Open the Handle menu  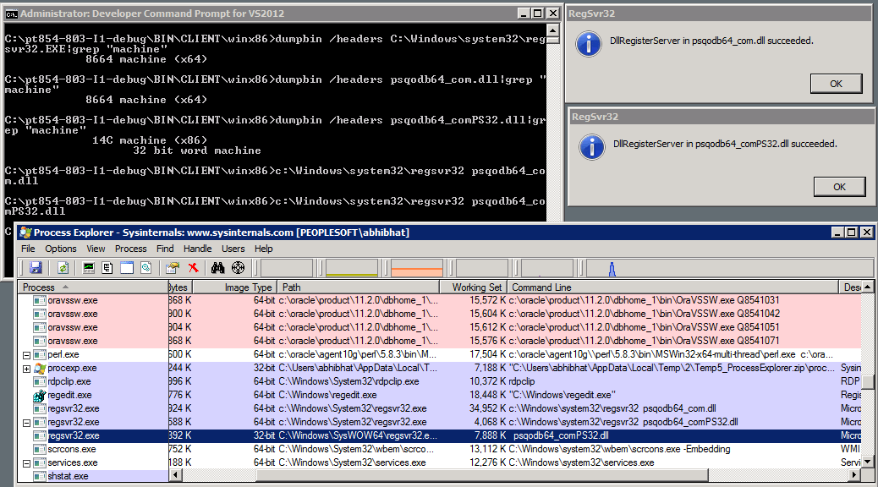click(x=197, y=249)
